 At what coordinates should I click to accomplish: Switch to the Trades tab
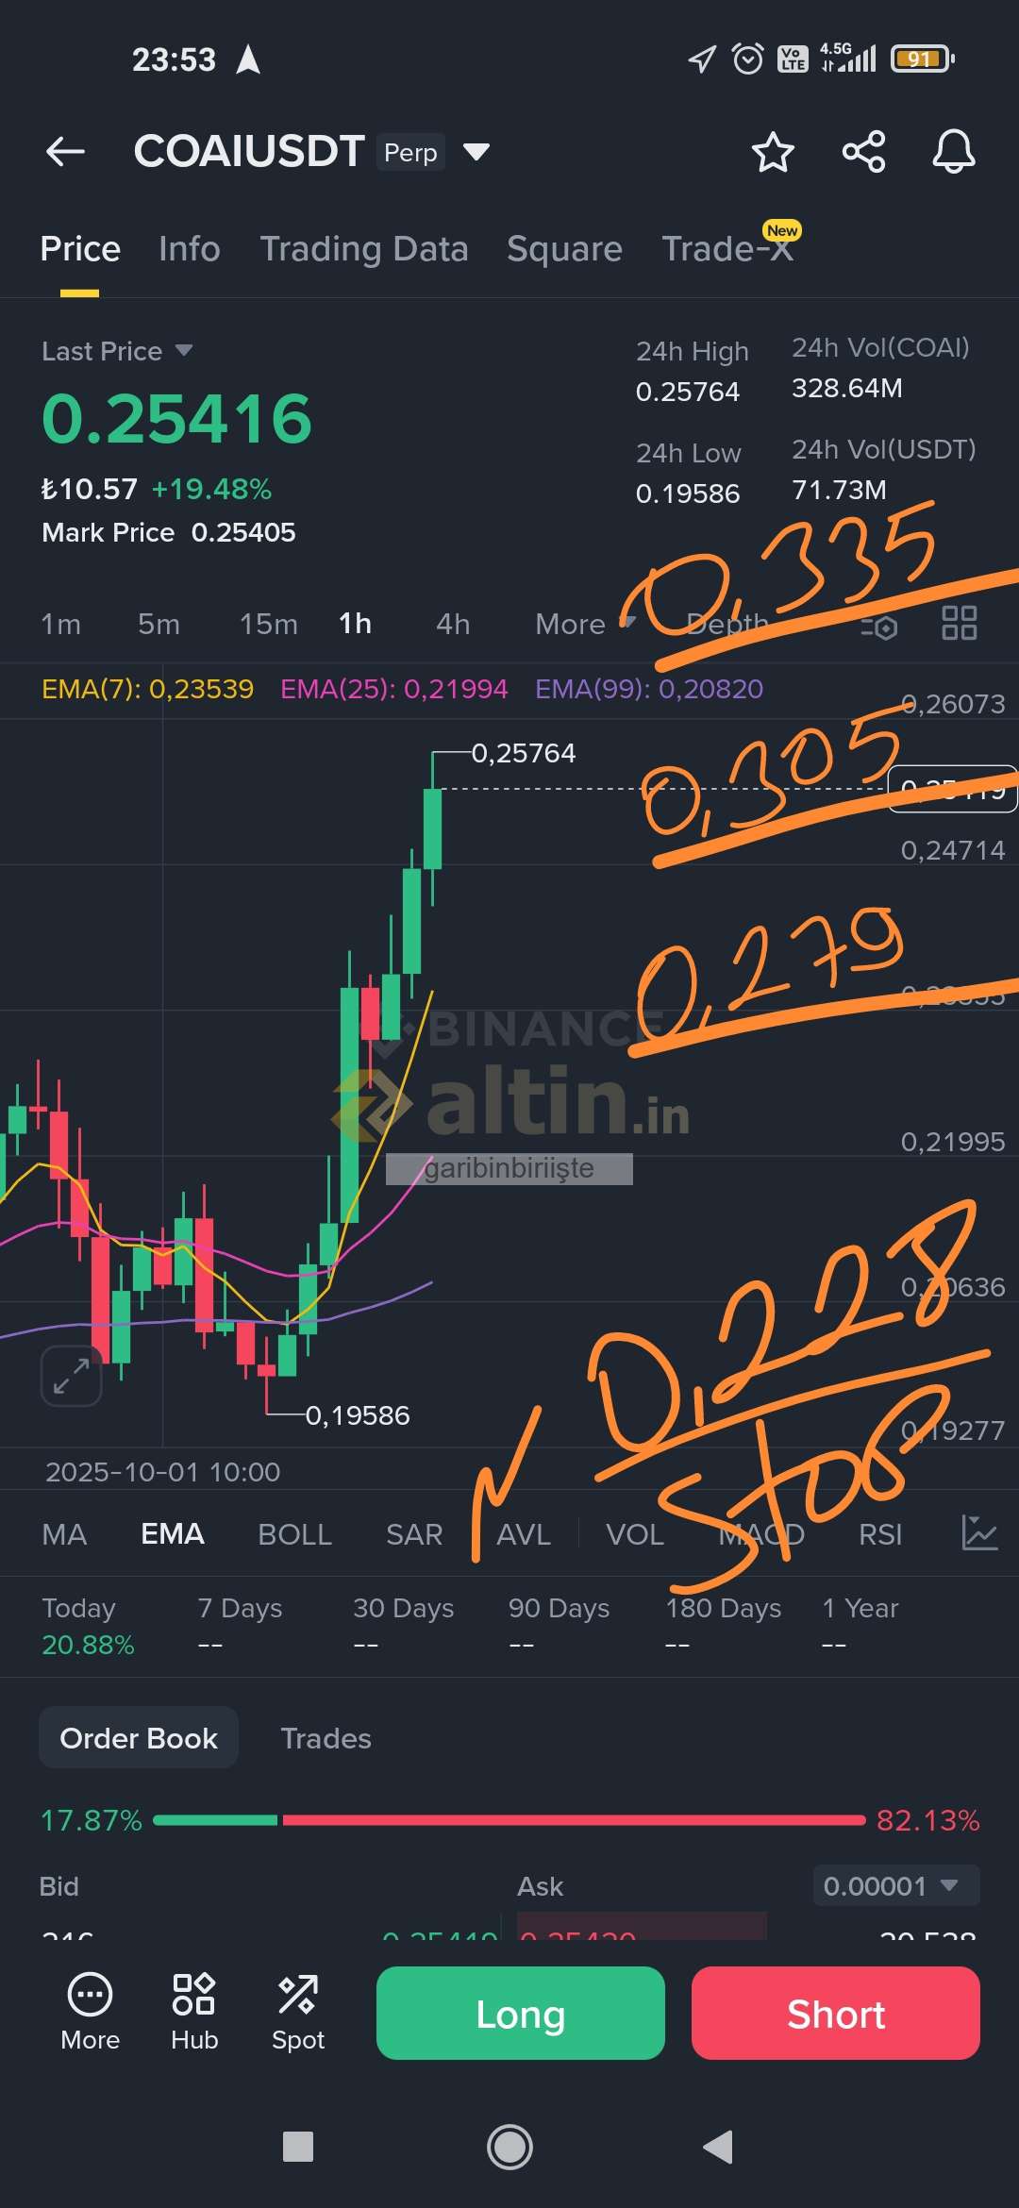326,1738
